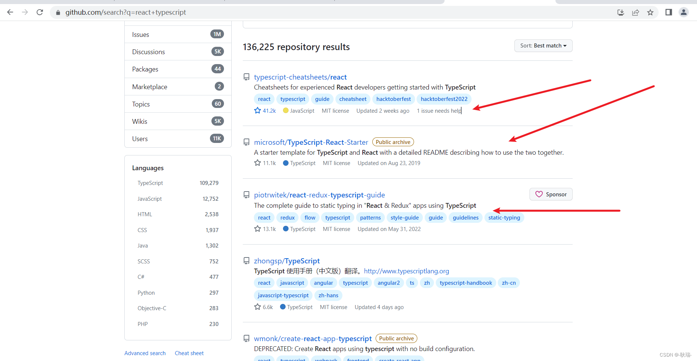Screen dimensions: 697x361
Task: Click the repo icon beside zhongsp/TypeScript
Action: click(246, 261)
